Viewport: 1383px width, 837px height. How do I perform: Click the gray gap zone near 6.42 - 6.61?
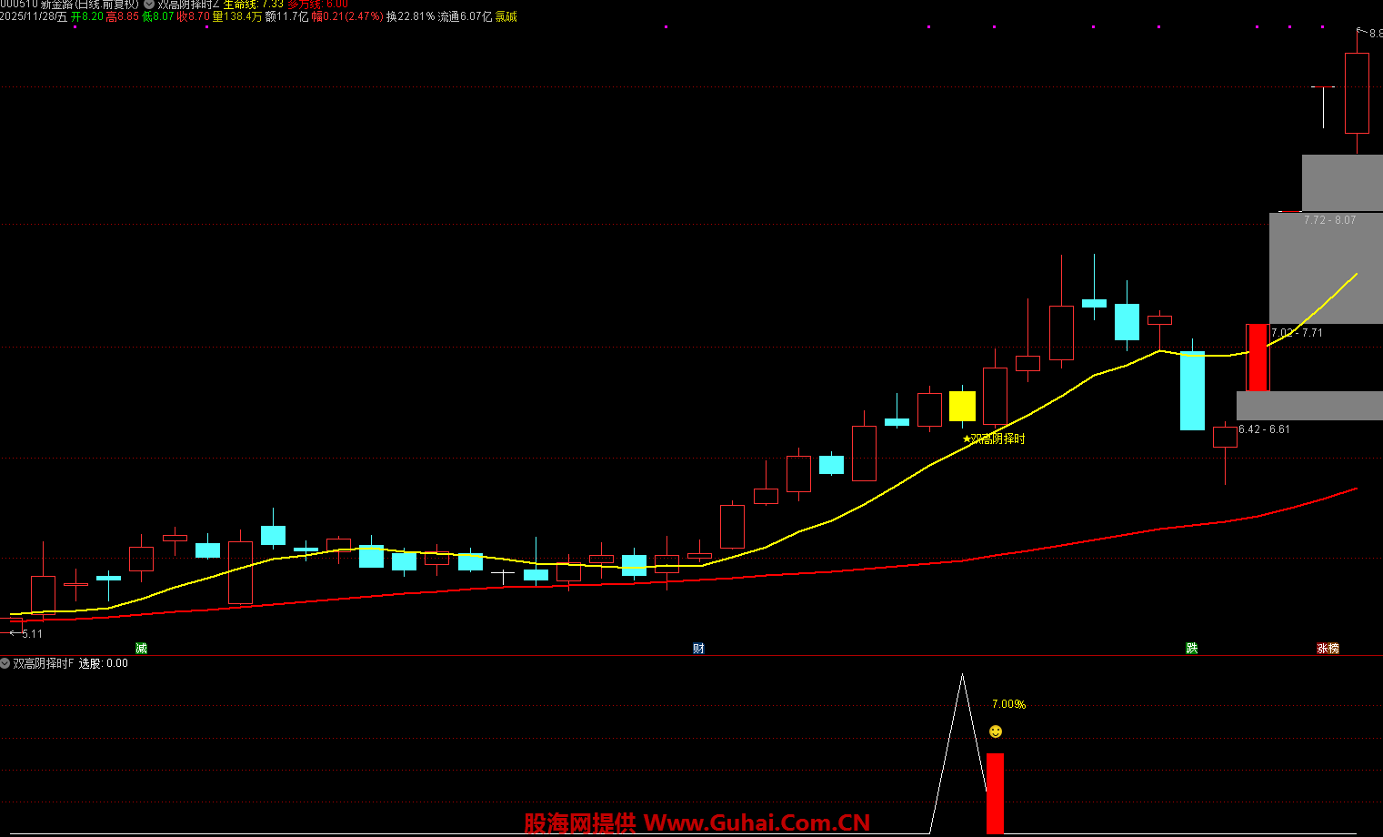[1309, 405]
